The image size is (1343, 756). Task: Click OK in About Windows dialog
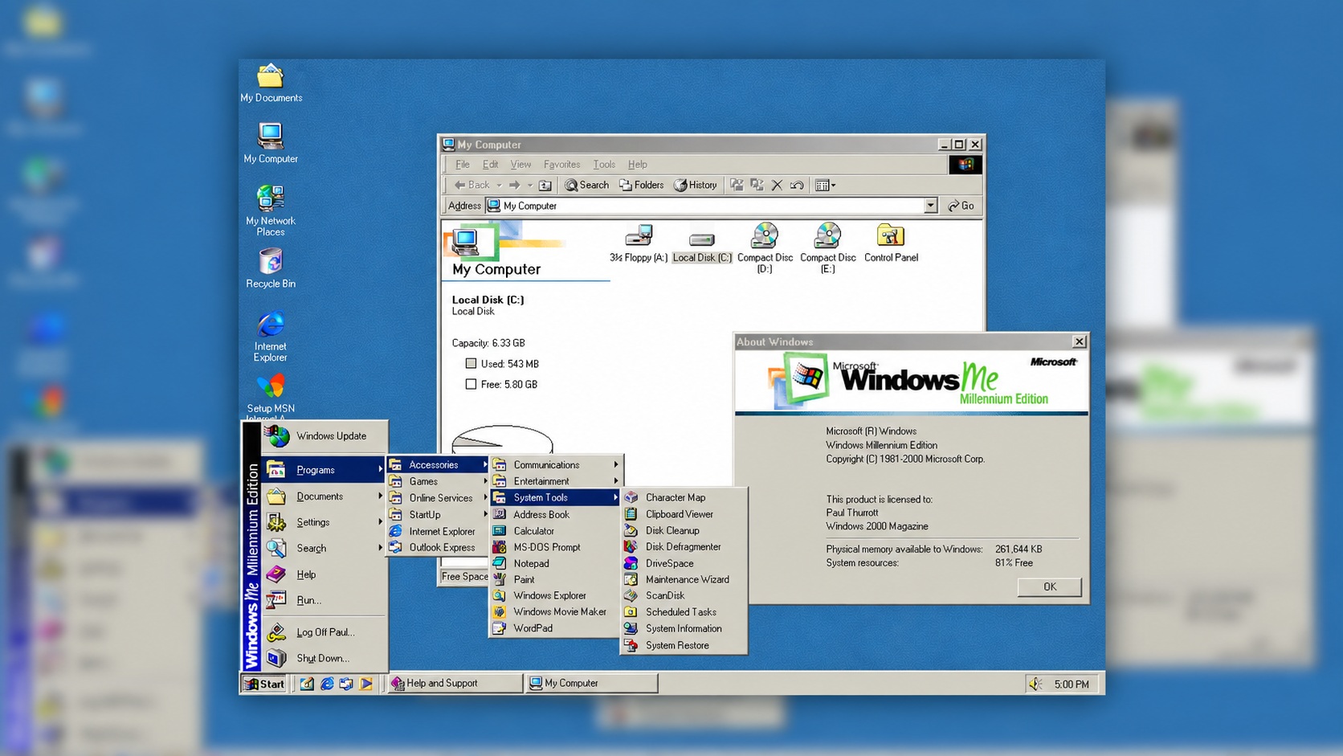click(1049, 587)
